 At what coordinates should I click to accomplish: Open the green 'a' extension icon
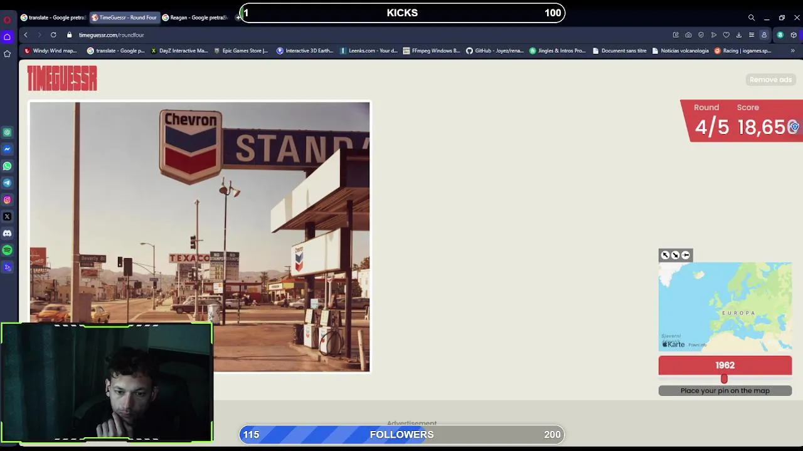pyautogui.click(x=780, y=35)
